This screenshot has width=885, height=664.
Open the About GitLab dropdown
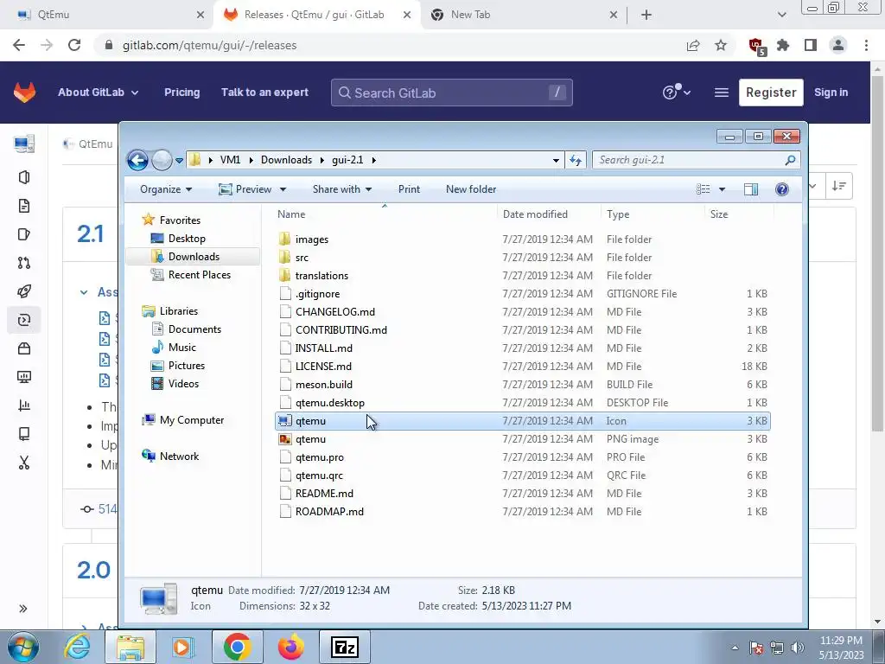(99, 92)
